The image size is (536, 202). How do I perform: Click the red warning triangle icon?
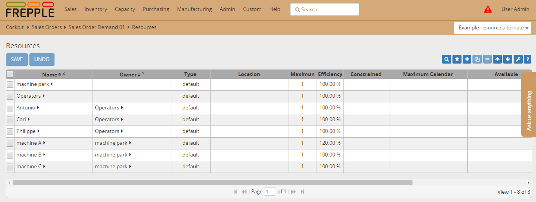point(488,9)
